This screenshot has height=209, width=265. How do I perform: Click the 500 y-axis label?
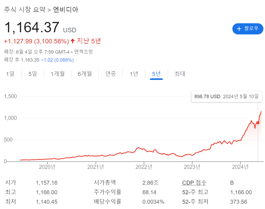pos(8,140)
